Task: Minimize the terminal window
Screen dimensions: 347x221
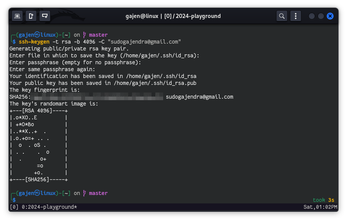Action: (312, 16)
